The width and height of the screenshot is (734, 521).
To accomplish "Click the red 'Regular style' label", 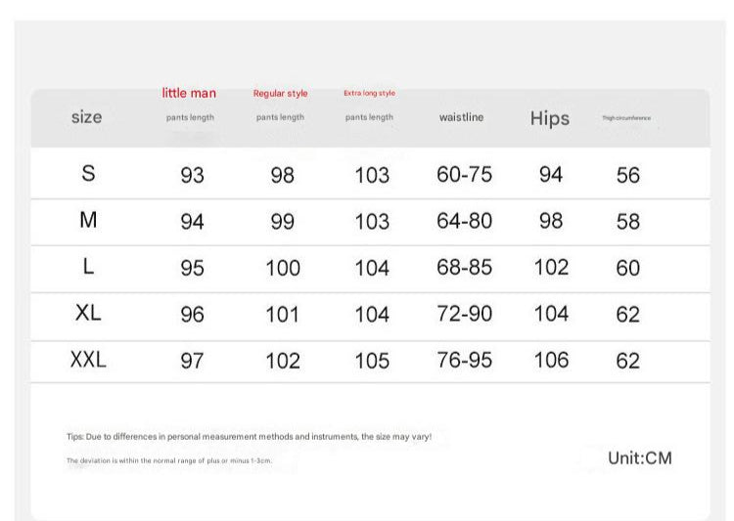I will (x=280, y=94).
